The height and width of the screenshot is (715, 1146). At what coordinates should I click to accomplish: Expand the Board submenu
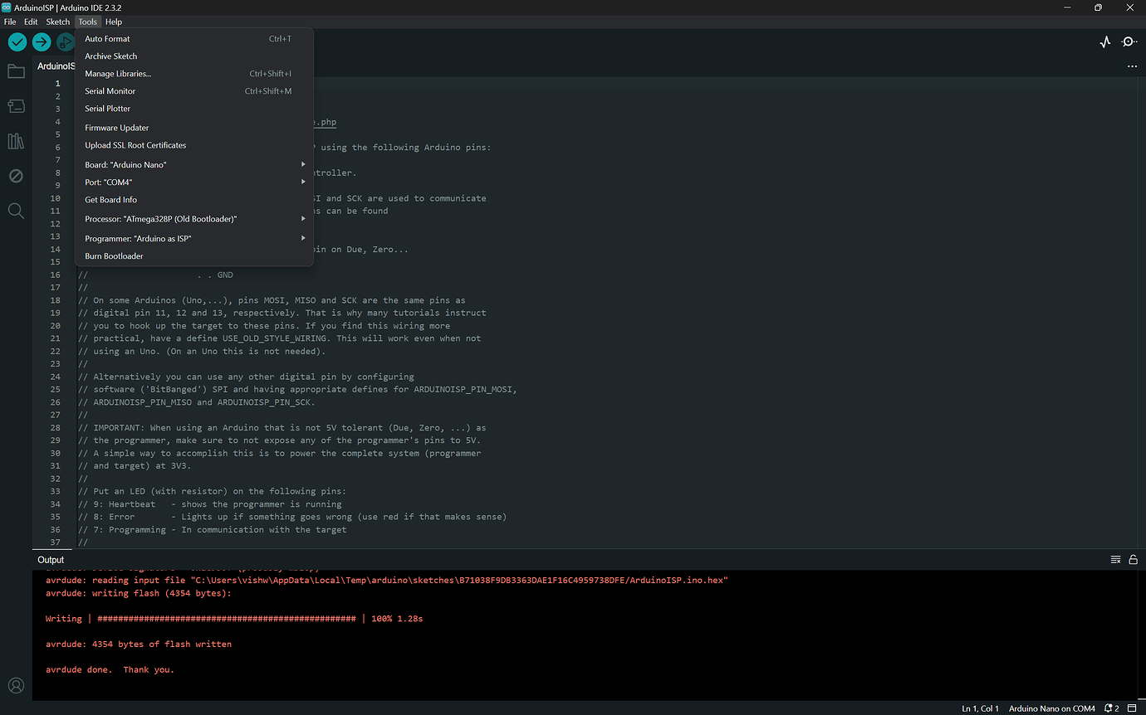193,164
